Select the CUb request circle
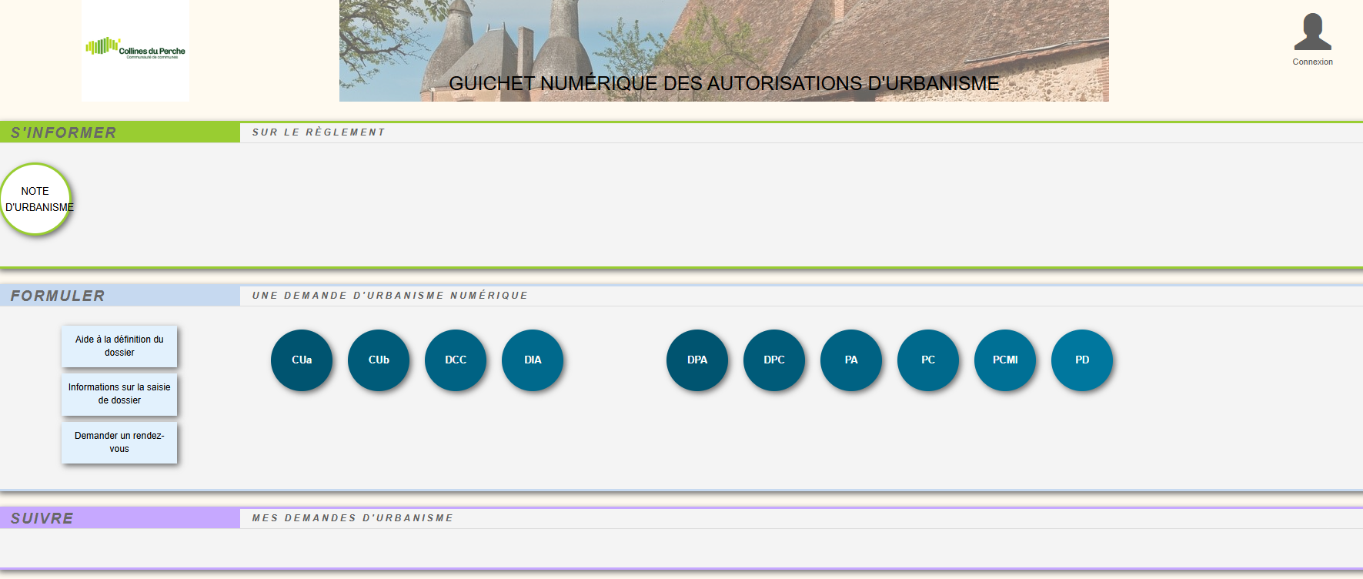Image resolution: width=1363 pixels, height=579 pixels. click(379, 360)
